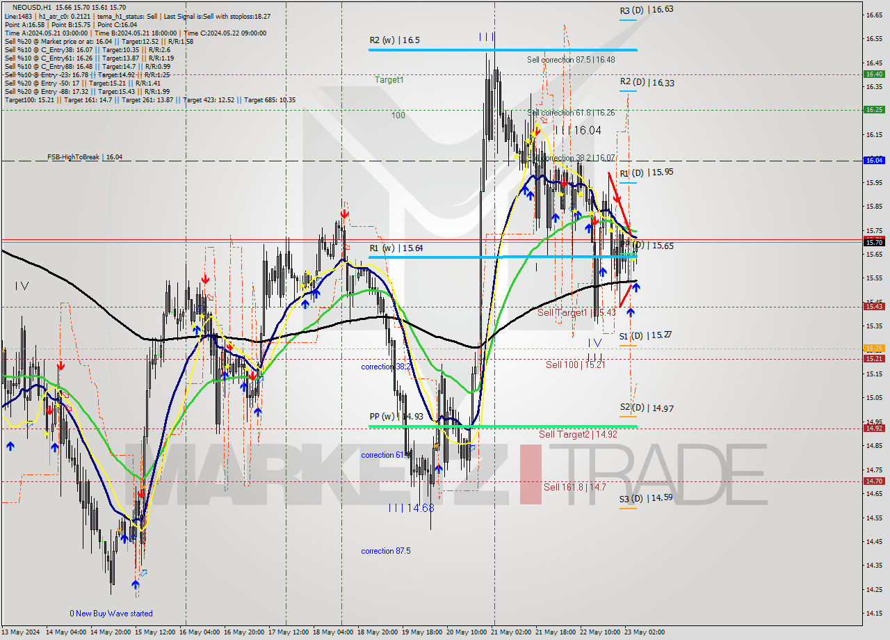Click the '18 May 04:00' time axis label
Screen dimensions: 890x640
[333, 632]
